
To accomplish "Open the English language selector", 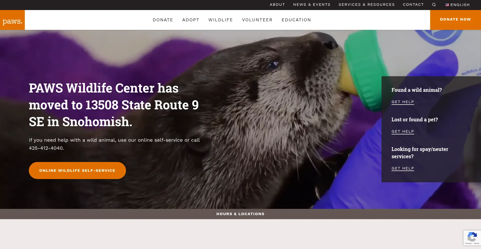I will [x=460, y=5].
